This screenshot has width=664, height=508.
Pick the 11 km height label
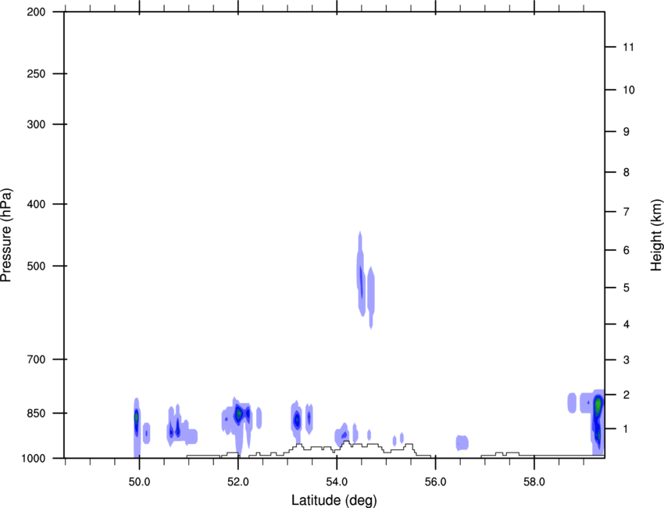point(628,47)
